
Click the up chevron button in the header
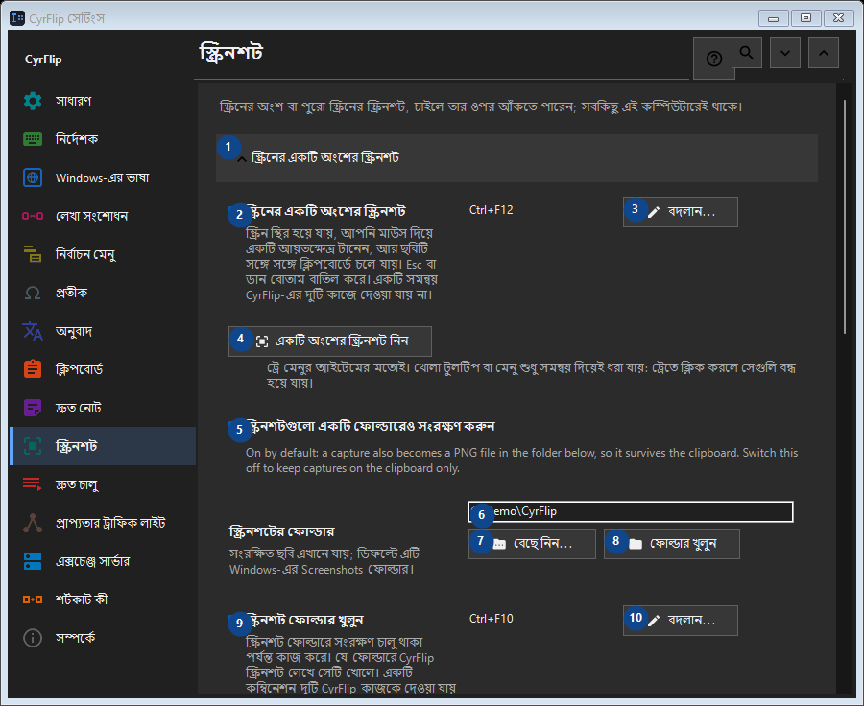click(x=824, y=53)
